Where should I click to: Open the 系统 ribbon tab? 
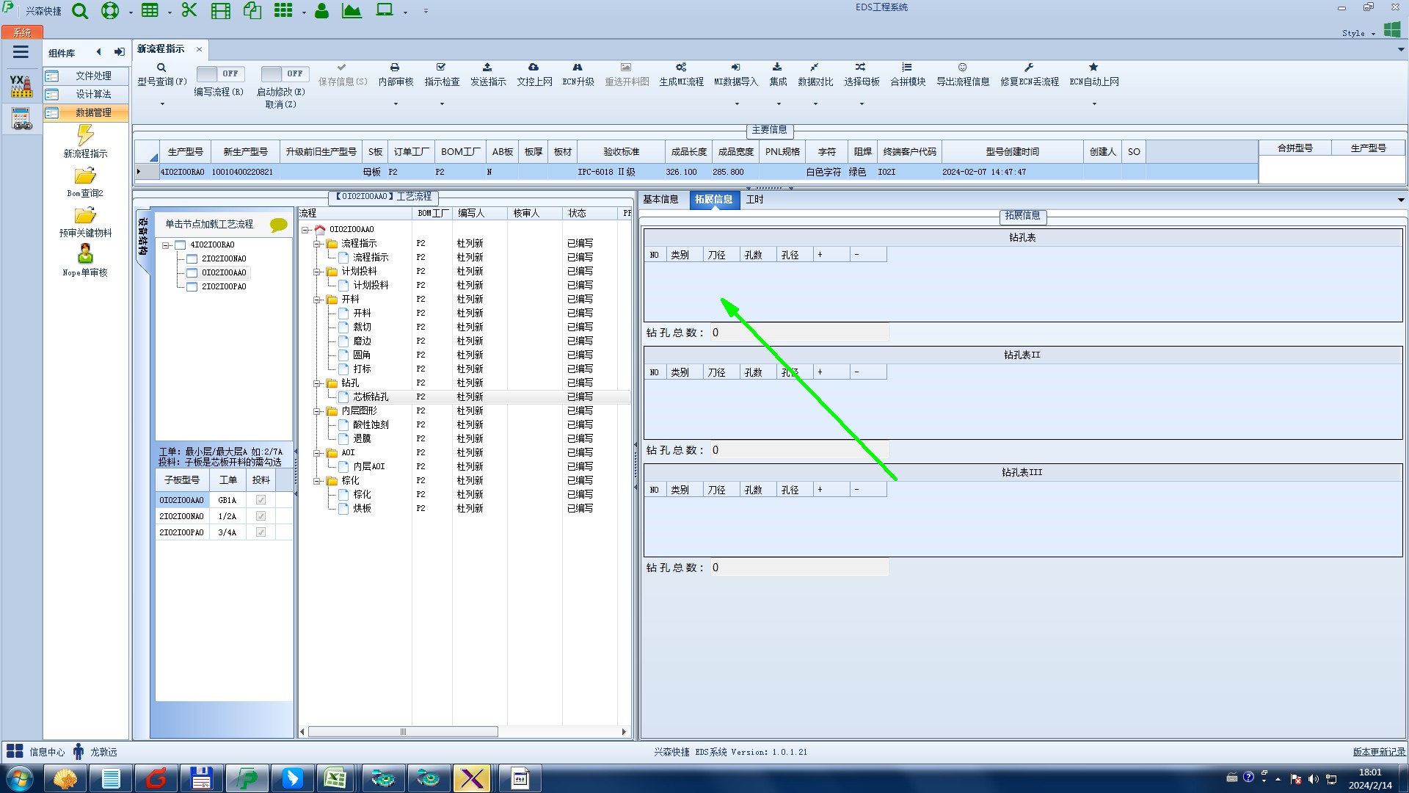click(22, 32)
